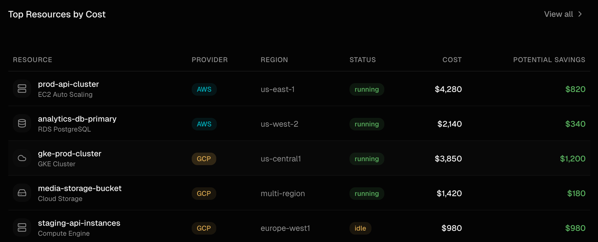
Task: Click the compute icon for staging-api-instances
Action: coord(22,227)
